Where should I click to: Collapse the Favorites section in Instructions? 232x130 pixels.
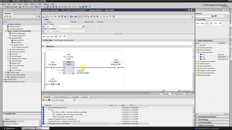tap(196, 19)
